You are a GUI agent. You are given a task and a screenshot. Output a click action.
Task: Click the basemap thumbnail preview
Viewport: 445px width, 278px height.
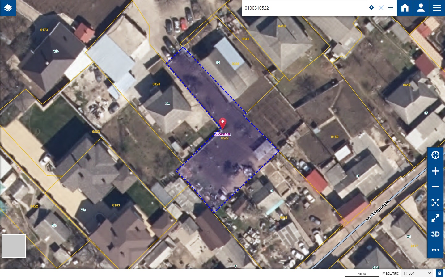(14, 246)
